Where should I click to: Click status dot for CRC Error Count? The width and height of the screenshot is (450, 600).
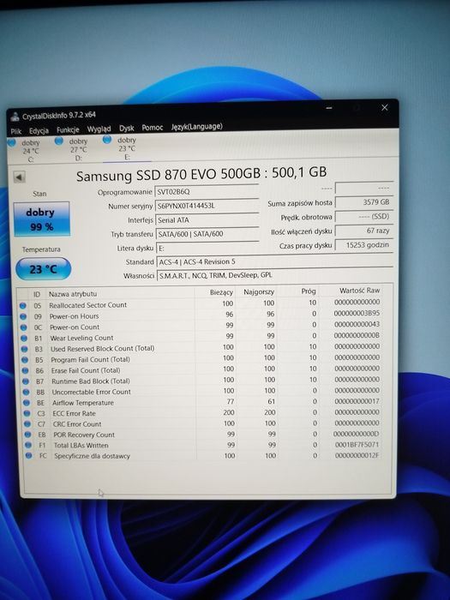pos(27,424)
